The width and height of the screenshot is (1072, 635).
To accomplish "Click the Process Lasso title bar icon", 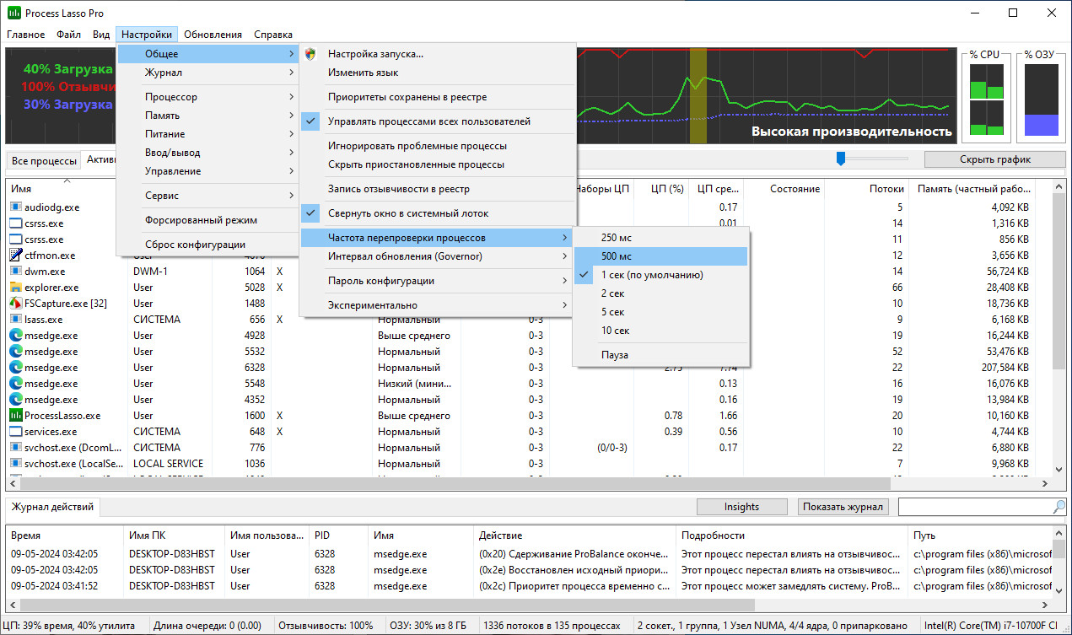I will tap(14, 13).
